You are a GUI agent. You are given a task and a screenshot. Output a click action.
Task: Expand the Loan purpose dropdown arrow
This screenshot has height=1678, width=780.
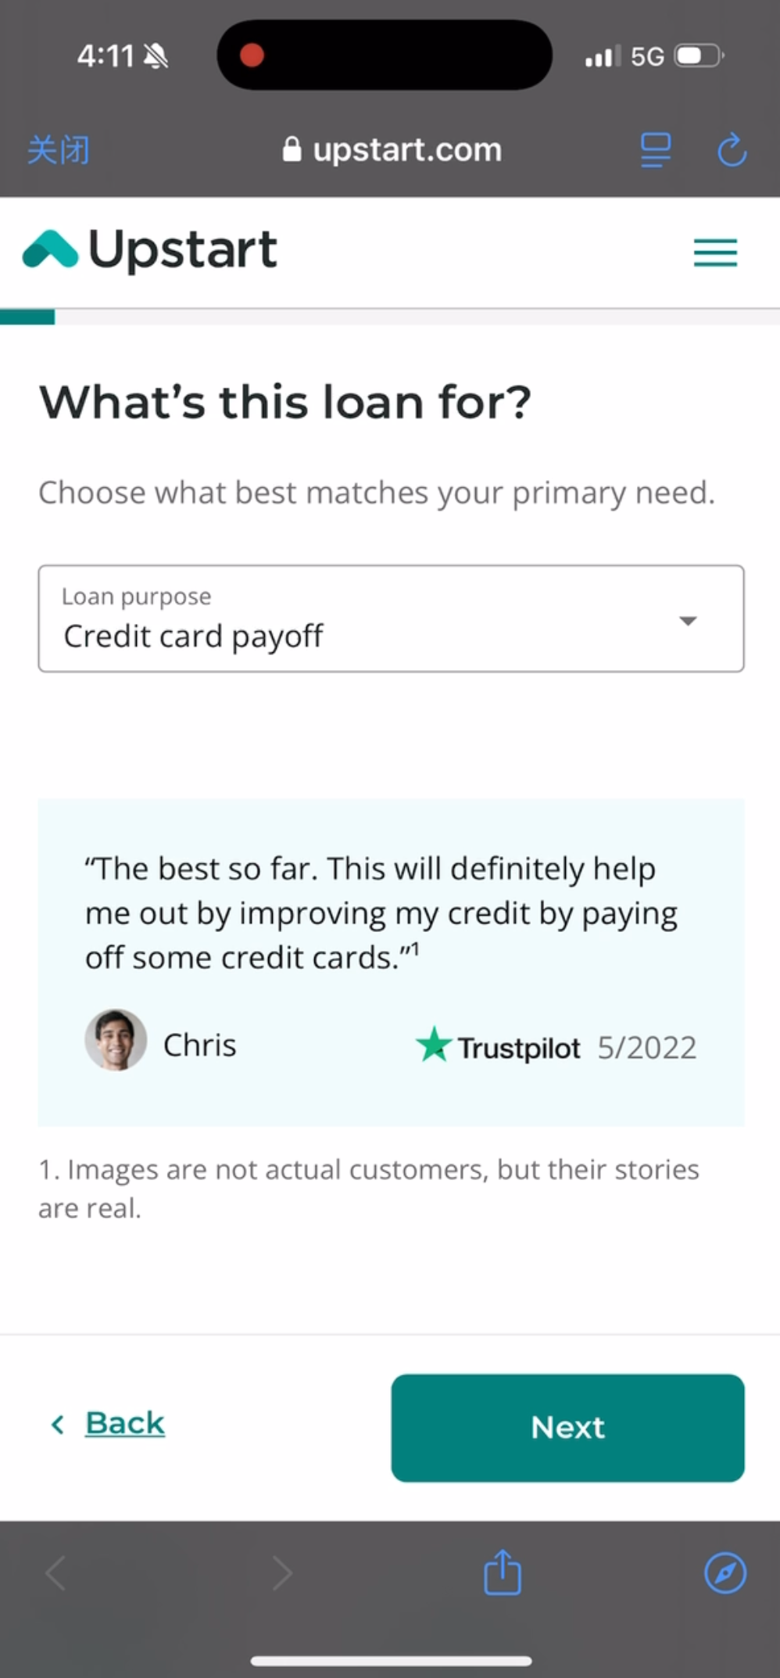click(x=688, y=621)
